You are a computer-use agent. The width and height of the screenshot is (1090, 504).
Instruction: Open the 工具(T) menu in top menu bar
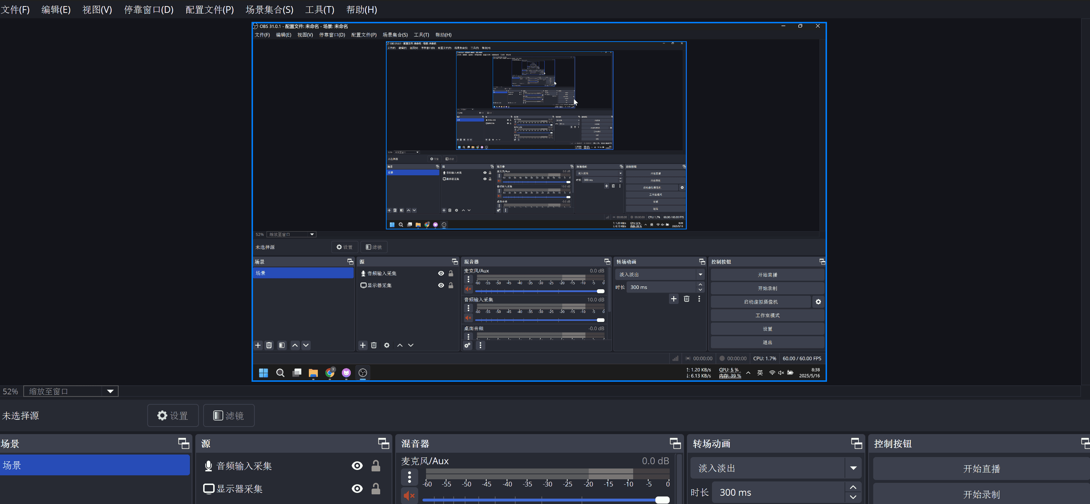click(320, 9)
